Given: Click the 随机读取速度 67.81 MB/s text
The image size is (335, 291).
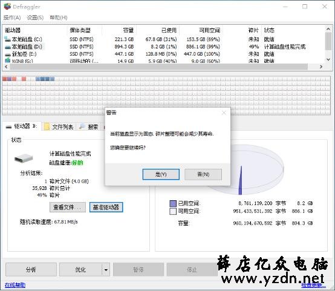Looking at the screenshot, I should (x=49, y=222).
